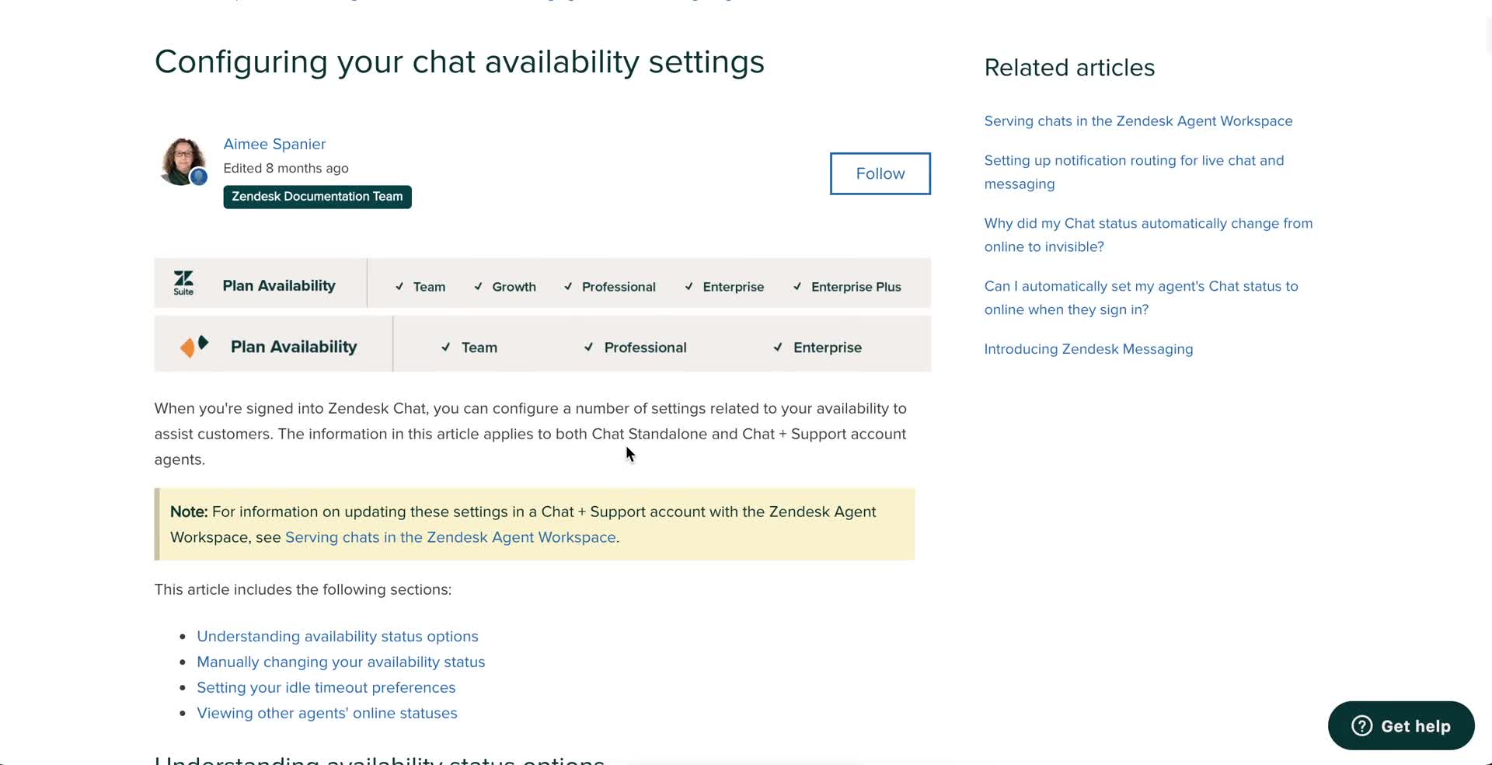Jump to Manually changing your availability status section
Screen dimensions: 1492x765
[x=340, y=662]
